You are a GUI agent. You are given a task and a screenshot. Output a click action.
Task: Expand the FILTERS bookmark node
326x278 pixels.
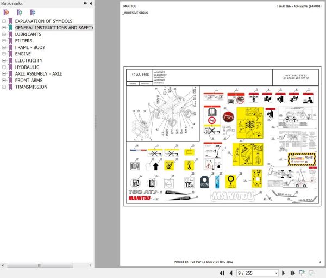pos(4,41)
